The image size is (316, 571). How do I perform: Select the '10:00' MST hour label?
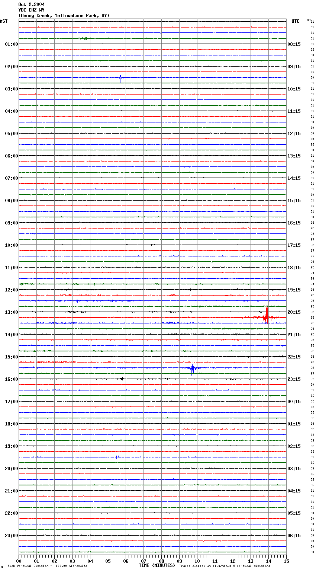click(x=11, y=245)
